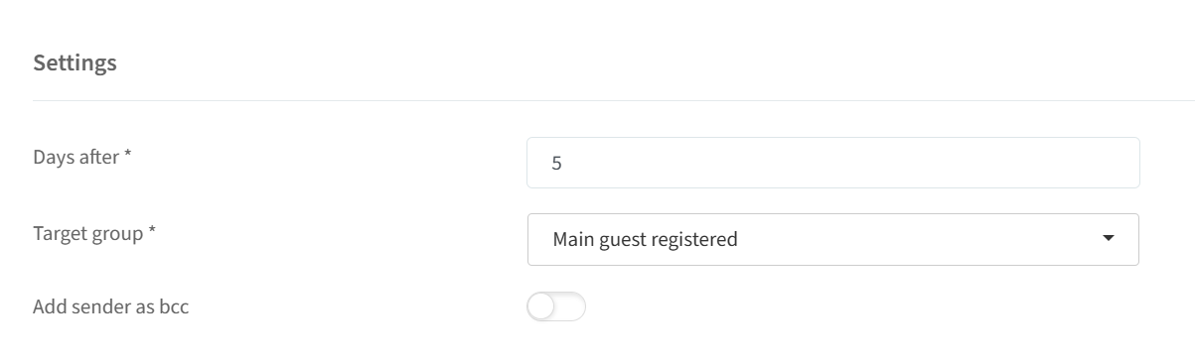Viewport: 1195px width, 362px height.
Task: Click the asterisk beside Target group
Action: (152, 232)
